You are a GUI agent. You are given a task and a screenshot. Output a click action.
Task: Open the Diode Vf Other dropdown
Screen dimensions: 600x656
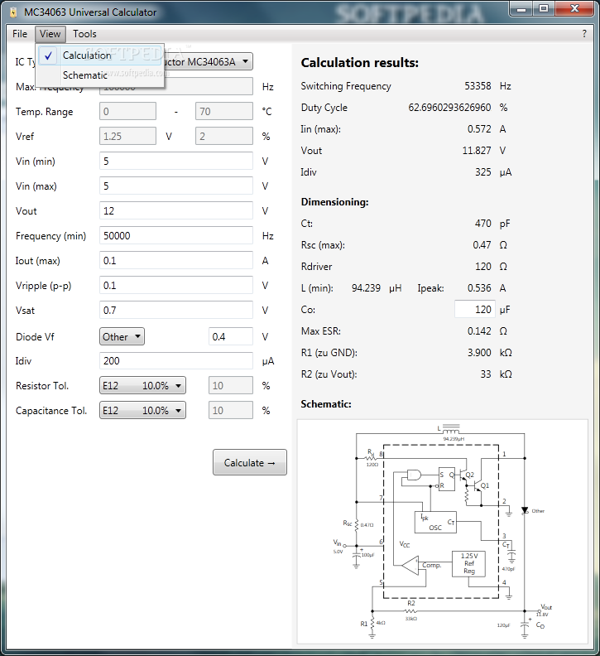point(122,337)
